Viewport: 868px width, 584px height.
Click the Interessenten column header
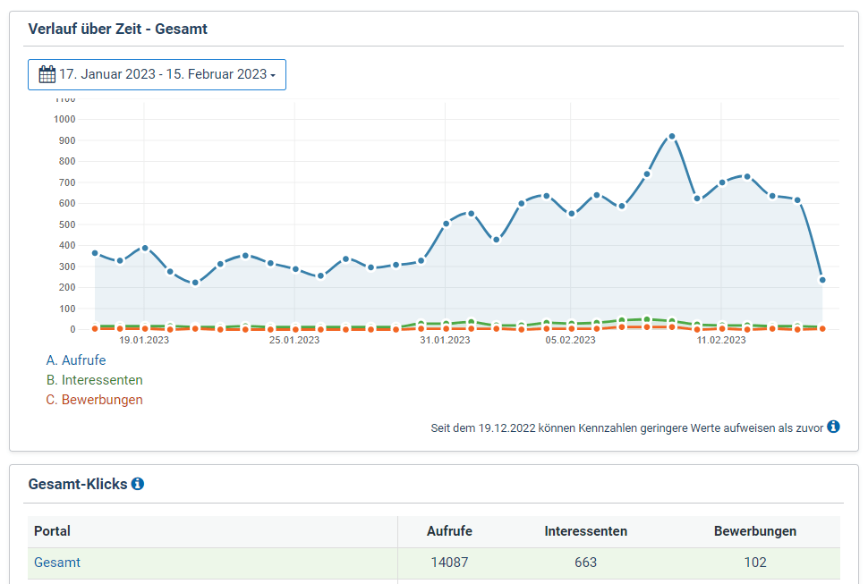coord(585,531)
